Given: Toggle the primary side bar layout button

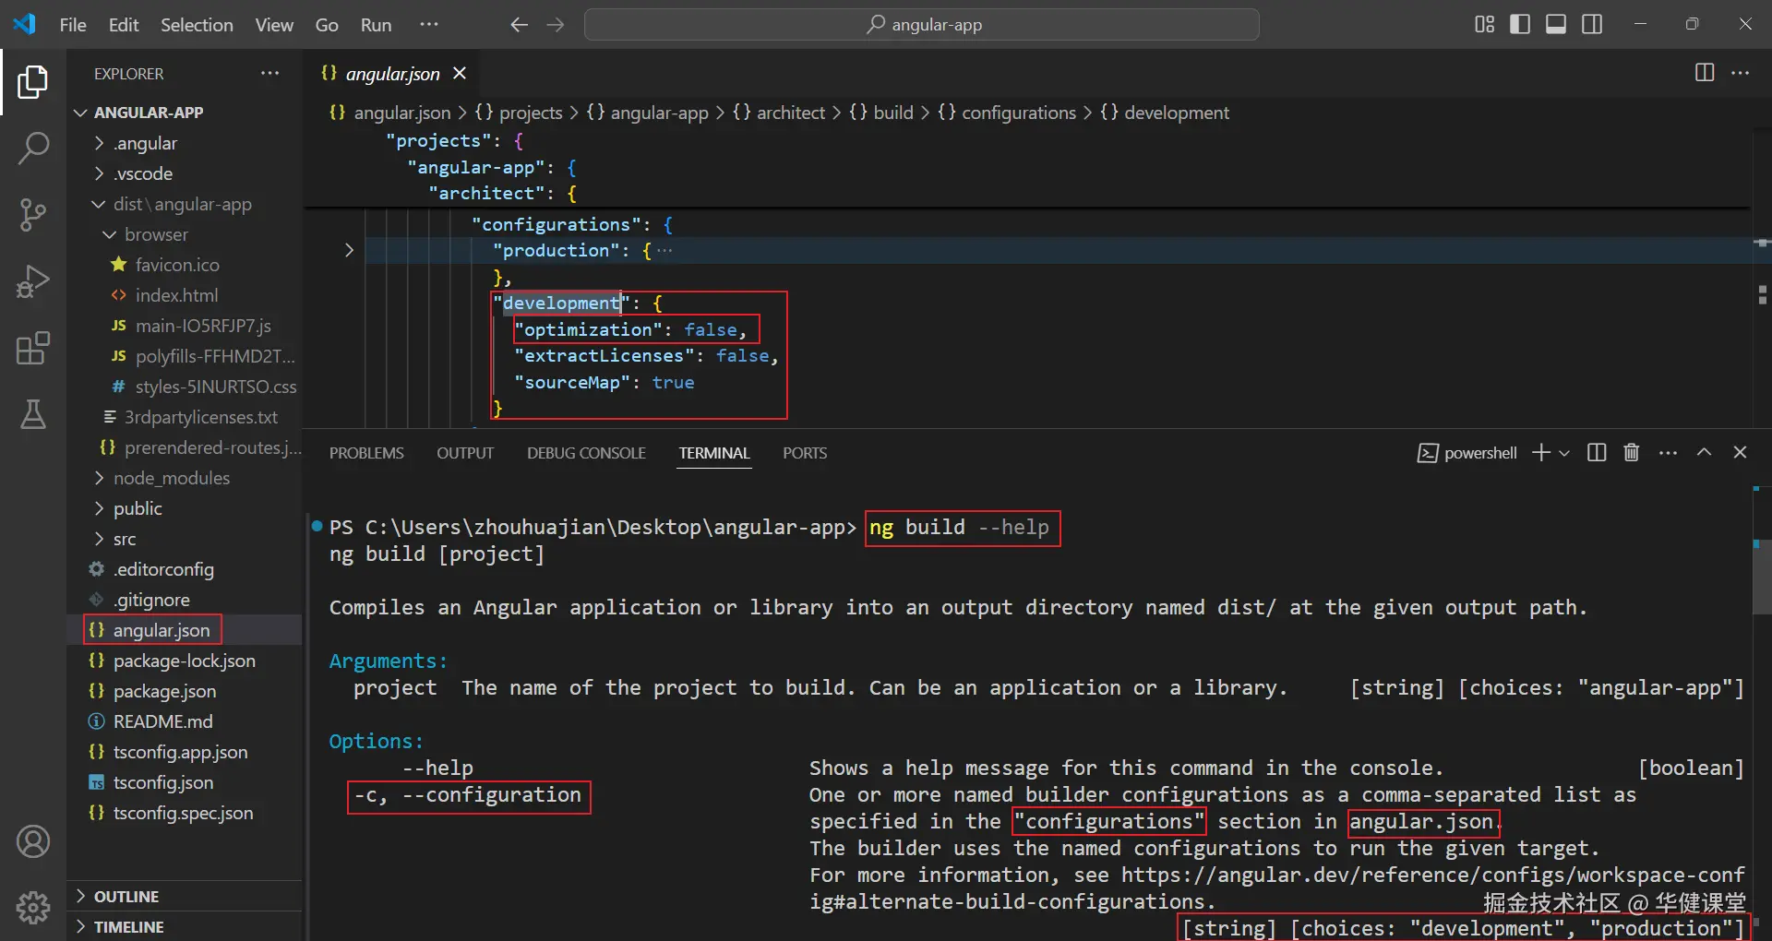Looking at the screenshot, I should coord(1520,24).
